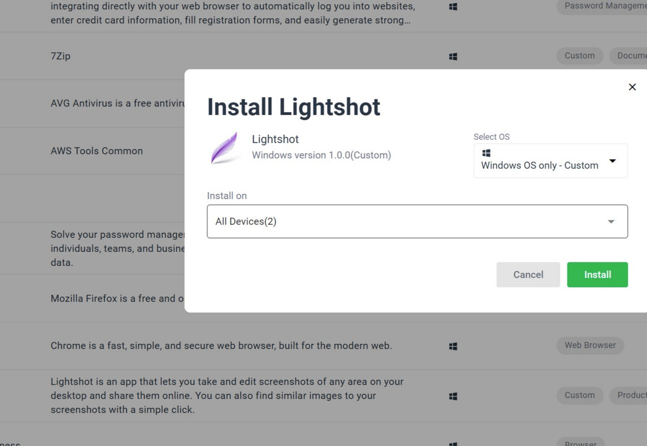
Task: Expand the Install on All Devices(2) dropdown
Action: [417, 221]
